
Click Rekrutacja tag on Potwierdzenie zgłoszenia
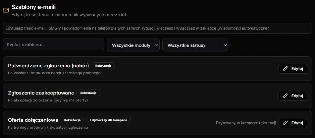click(x=103, y=66)
